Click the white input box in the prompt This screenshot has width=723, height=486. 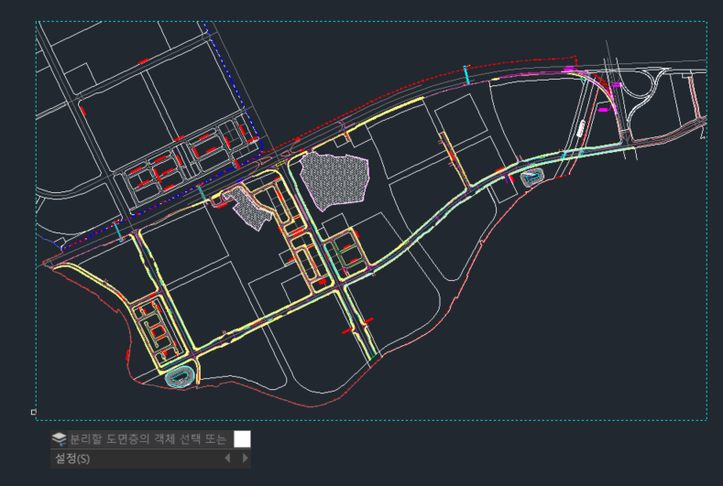coord(242,439)
